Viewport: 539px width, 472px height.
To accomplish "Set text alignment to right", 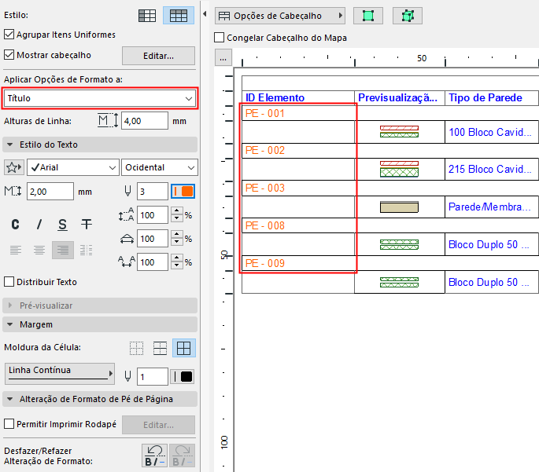I will point(63,250).
